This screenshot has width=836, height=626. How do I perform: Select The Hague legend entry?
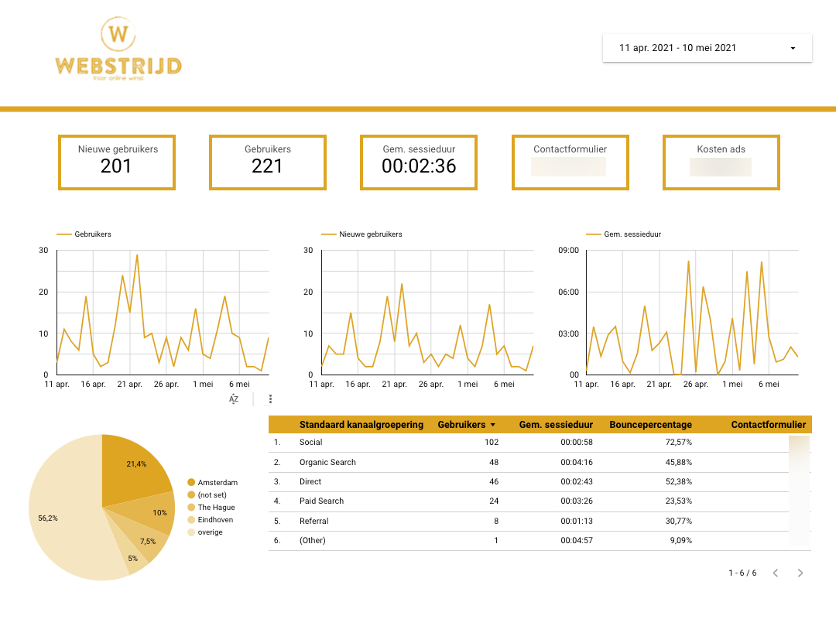216,508
